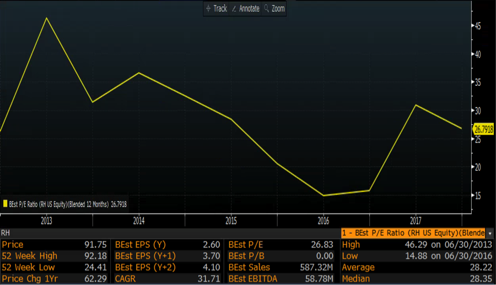Click the Price field label
Screen dimensions: 496x285
[x=13, y=245]
